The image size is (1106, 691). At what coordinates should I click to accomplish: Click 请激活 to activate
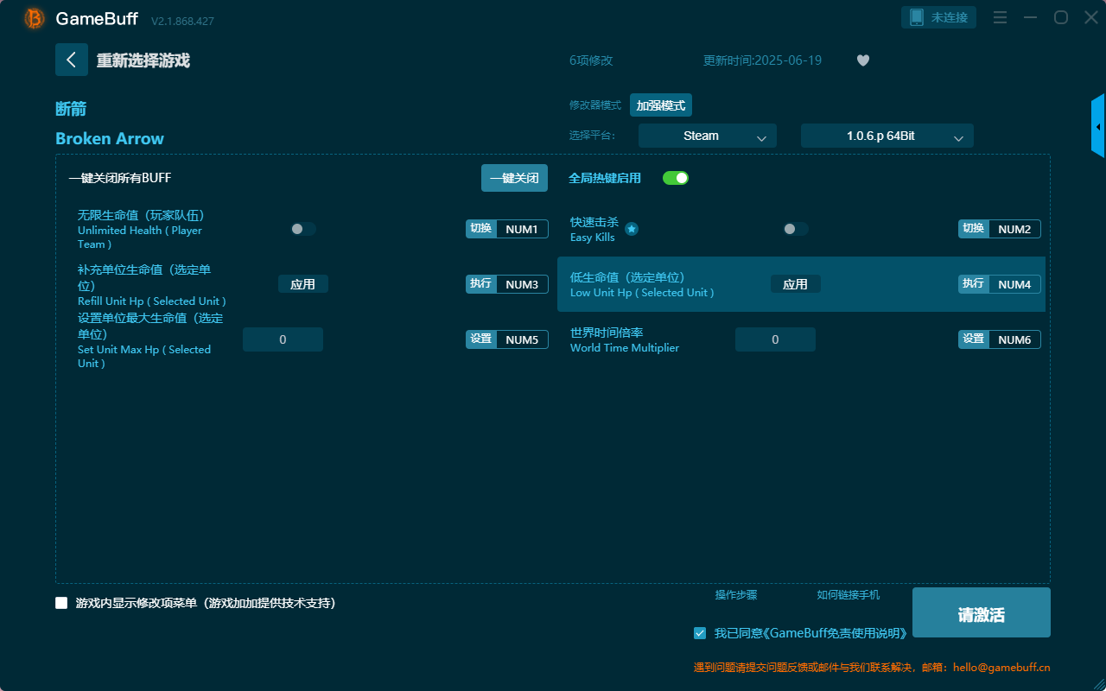[981, 612]
